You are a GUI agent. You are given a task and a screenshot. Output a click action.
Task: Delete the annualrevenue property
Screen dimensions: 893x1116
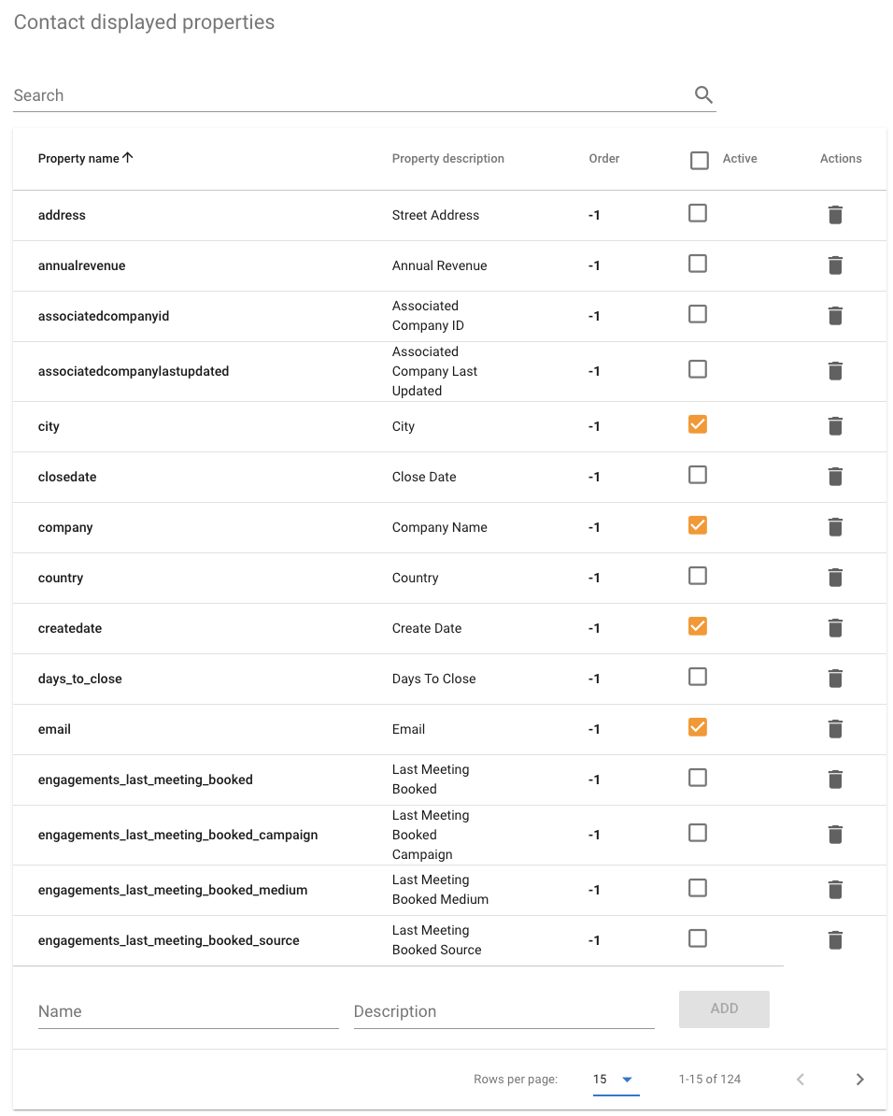(x=835, y=265)
